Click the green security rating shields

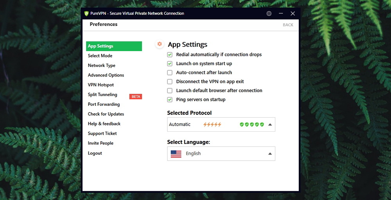tap(252, 125)
